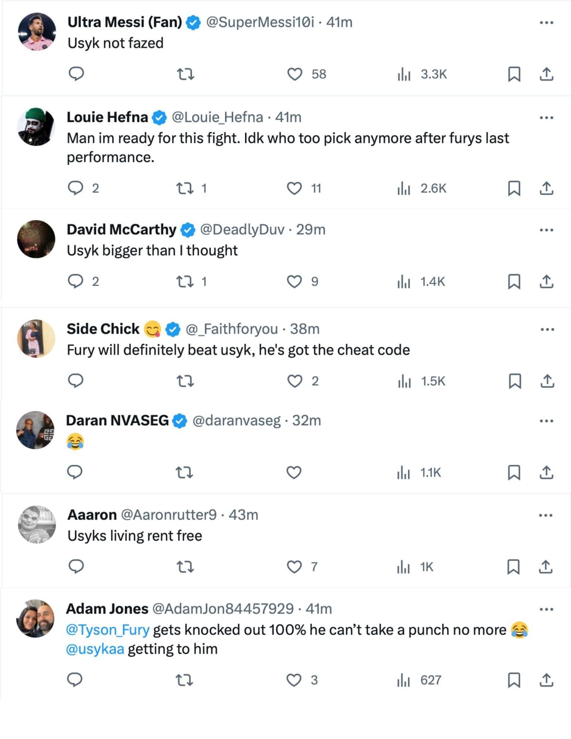Expand the three-dot menu on Adam Jones's tweet

[546, 609]
